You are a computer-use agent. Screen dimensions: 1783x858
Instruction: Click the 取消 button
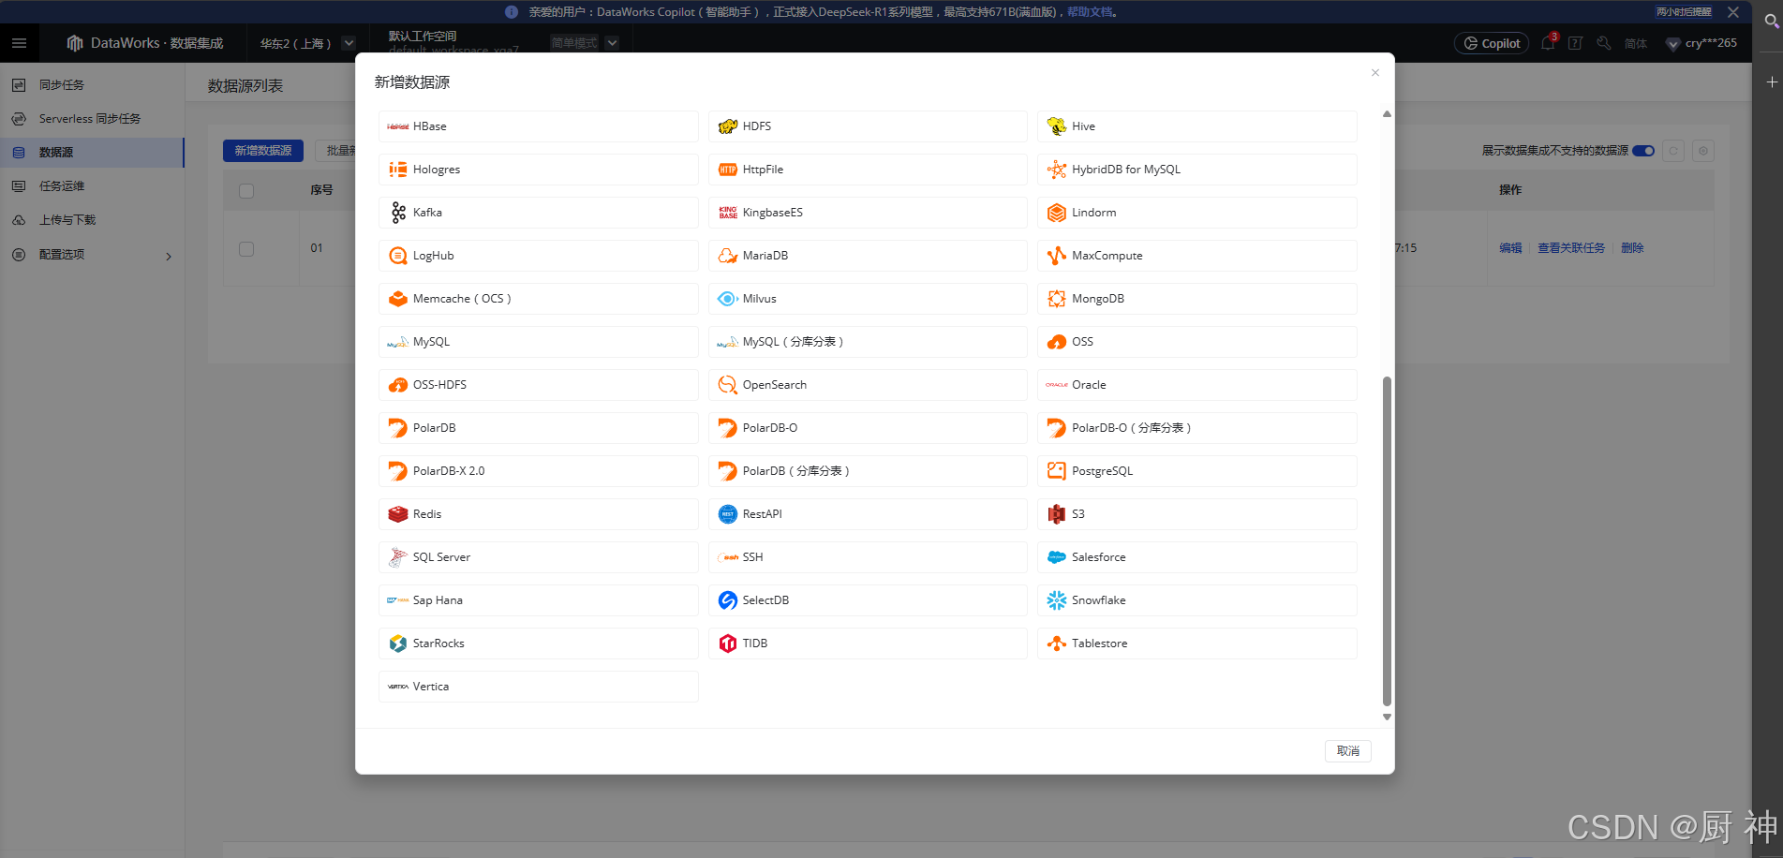pos(1348,751)
